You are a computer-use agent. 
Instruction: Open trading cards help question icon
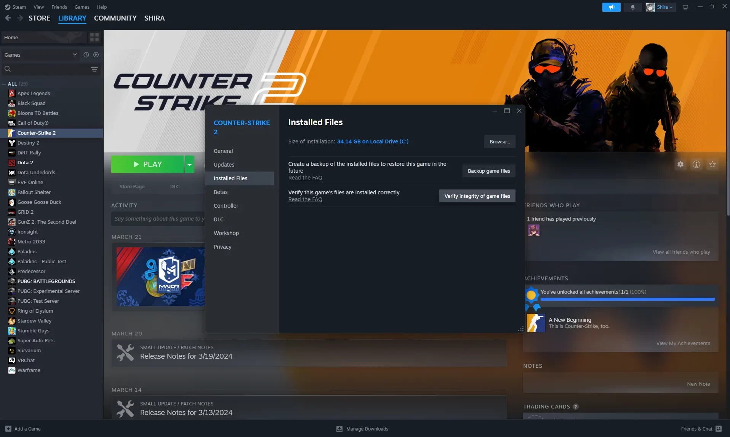tap(576, 407)
